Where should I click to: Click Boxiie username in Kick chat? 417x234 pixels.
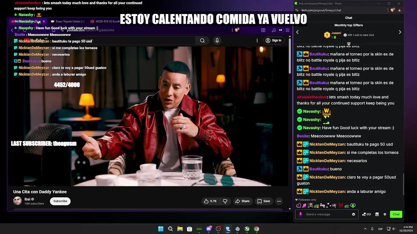pyautogui.click(x=303, y=136)
